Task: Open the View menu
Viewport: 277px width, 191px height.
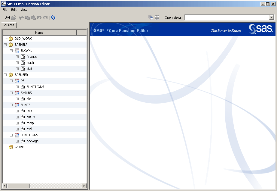Action: click(24, 9)
